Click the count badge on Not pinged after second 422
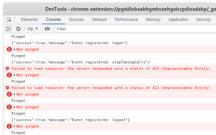This screenshot has height=135, width=216. (x=9, y=94)
